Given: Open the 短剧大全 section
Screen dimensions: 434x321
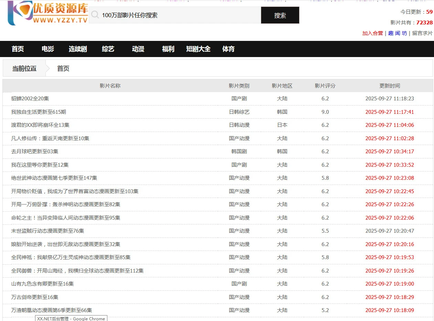Looking at the screenshot, I should point(198,49).
